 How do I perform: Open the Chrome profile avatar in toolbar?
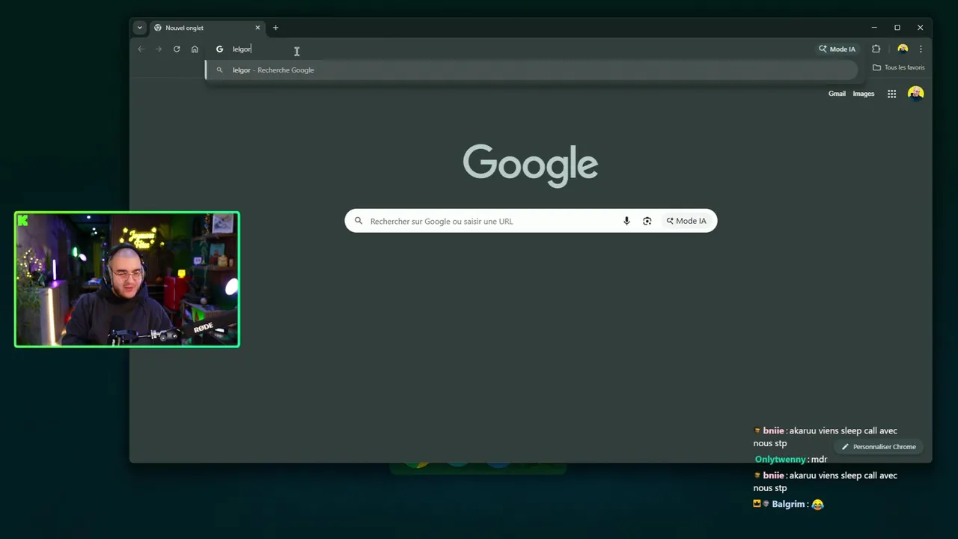(x=903, y=49)
